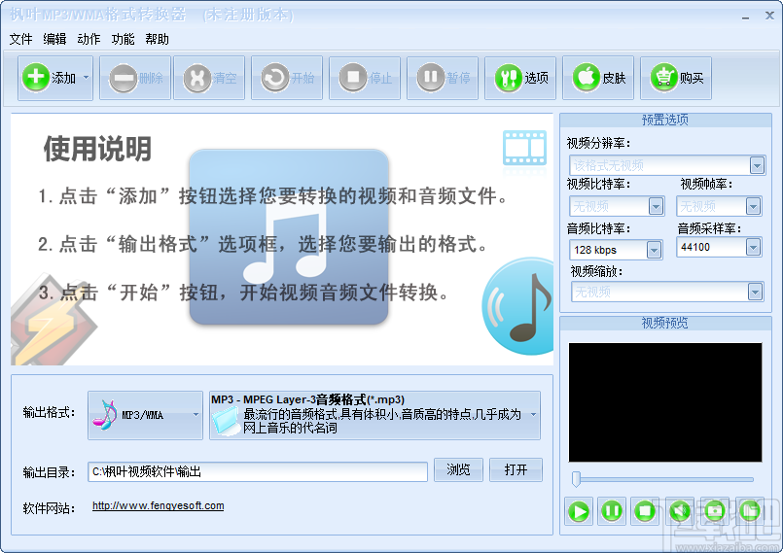Image resolution: width=783 pixels, height=553 pixels.
Task: Open the http://www.fengyesoft.com link
Action: click(159, 505)
